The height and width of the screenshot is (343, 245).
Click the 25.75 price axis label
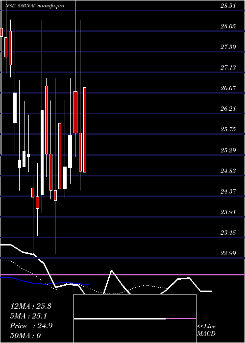click(x=228, y=129)
